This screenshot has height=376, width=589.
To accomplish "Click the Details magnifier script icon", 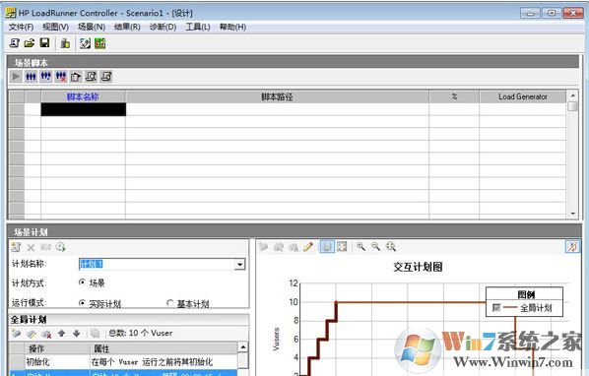I will pos(91,77).
